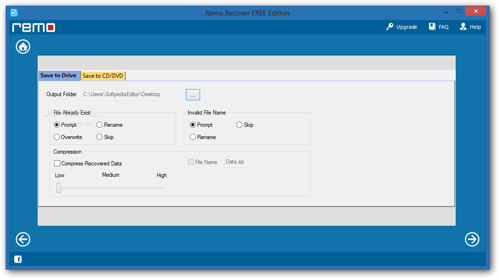Toggle the File Name checkbox

(x=191, y=162)
